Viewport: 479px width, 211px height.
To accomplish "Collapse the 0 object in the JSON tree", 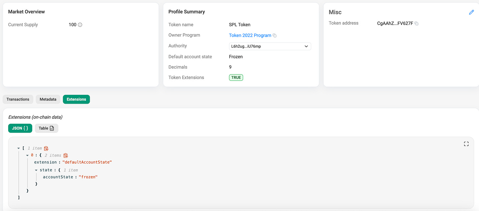I will click(27, 155).
